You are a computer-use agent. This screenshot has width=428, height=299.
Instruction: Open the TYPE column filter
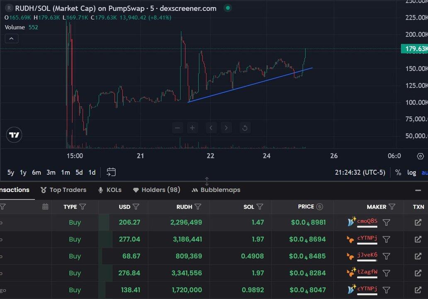[83, 207]
